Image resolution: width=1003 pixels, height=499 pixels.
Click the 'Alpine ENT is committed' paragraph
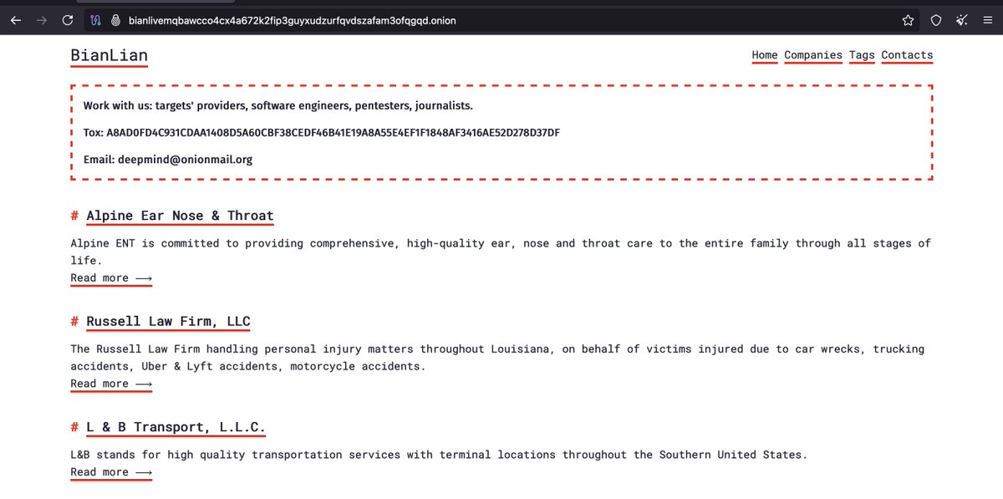click(501, 252)
